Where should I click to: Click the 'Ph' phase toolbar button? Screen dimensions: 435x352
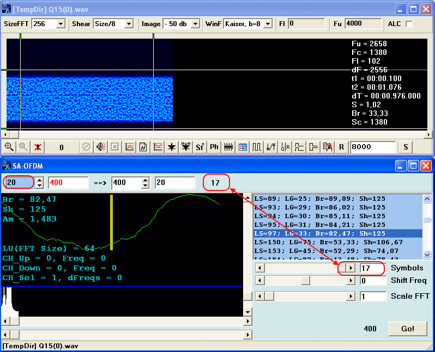214,147
